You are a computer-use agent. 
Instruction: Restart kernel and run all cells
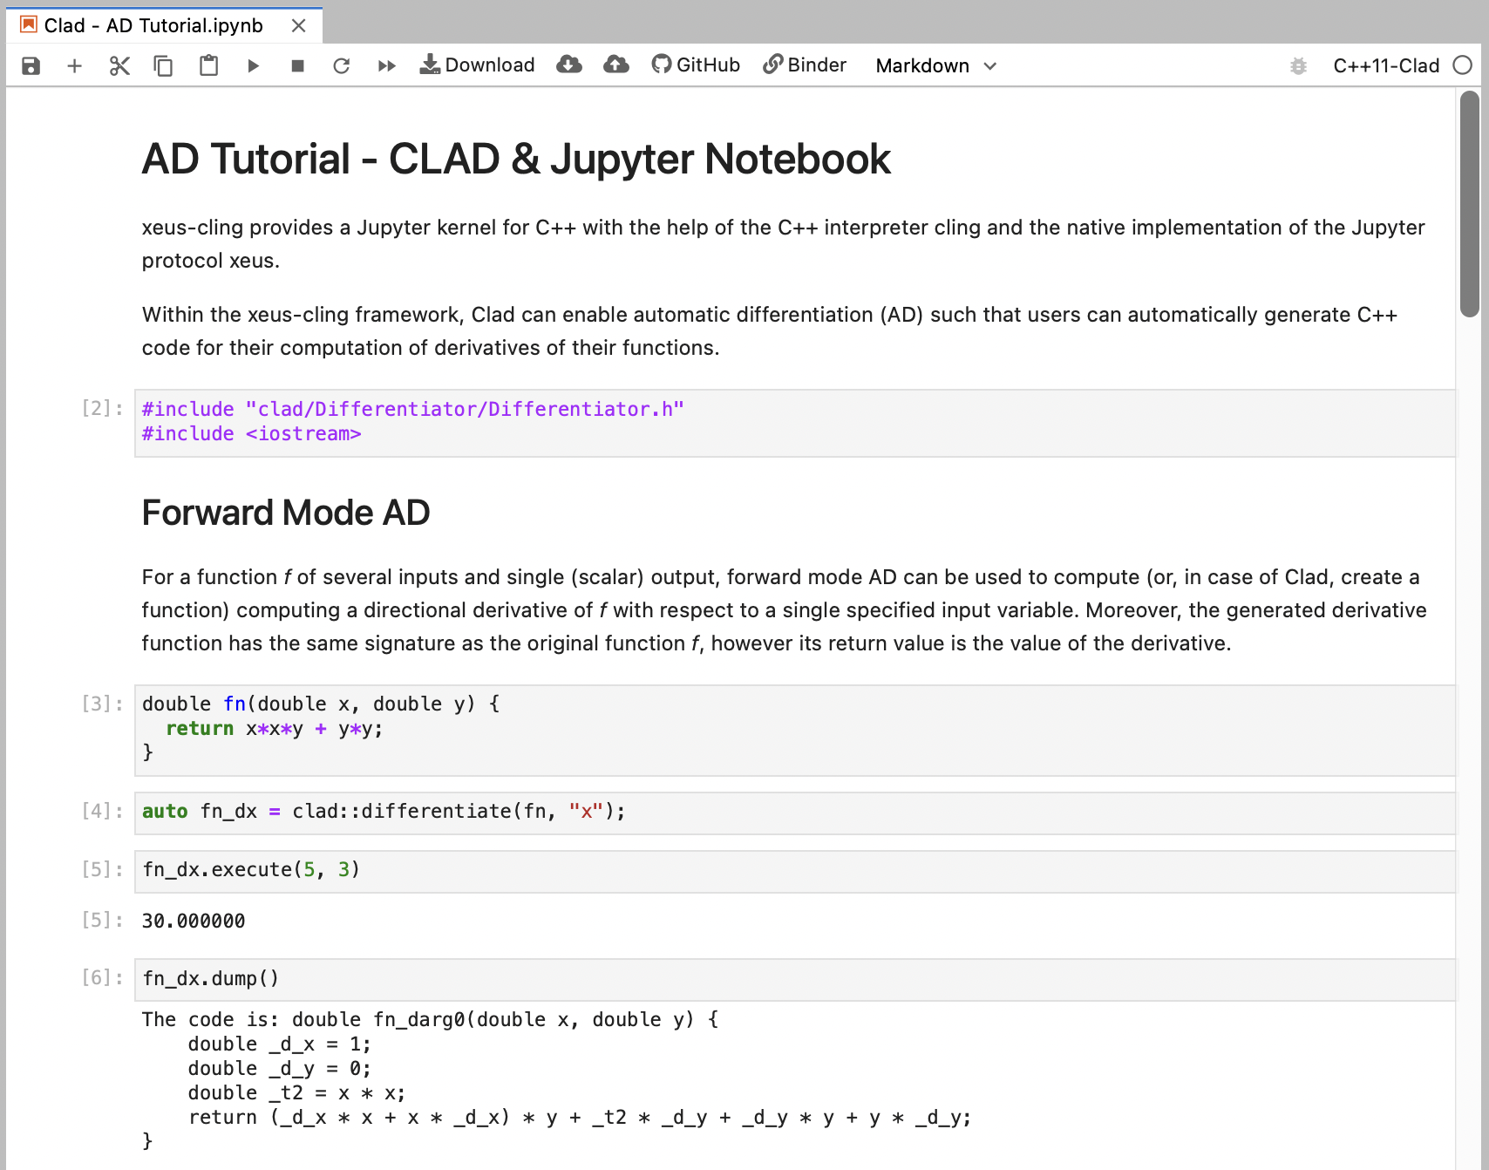[387, 66]
